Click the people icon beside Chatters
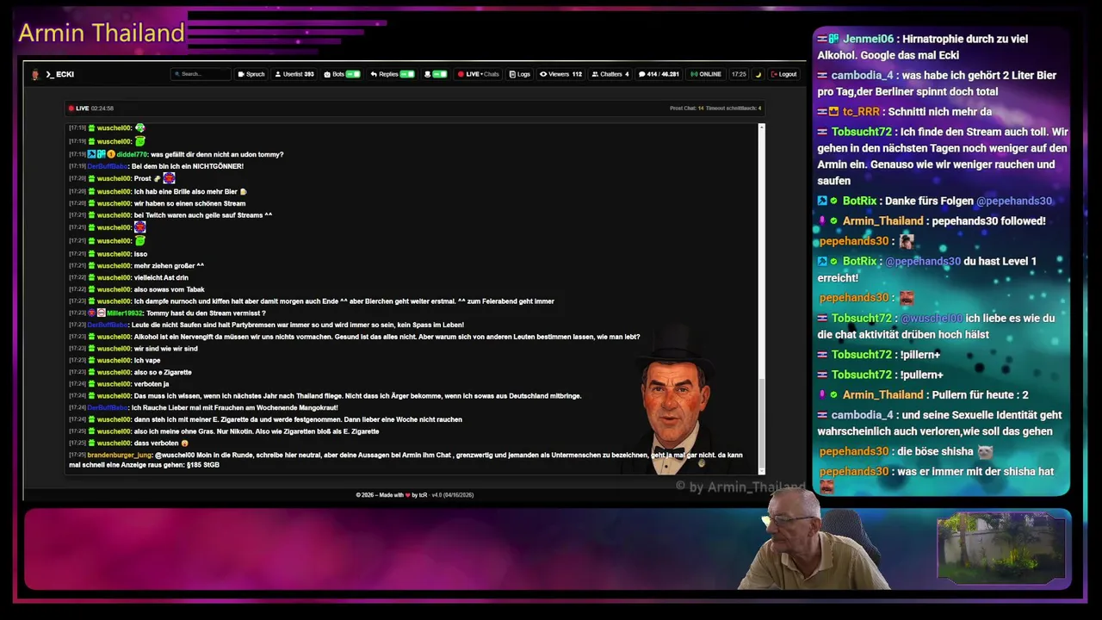 click(x=595, y=74)
